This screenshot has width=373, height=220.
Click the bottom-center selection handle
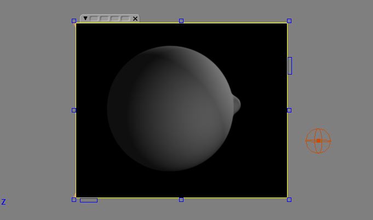point(181,200)
